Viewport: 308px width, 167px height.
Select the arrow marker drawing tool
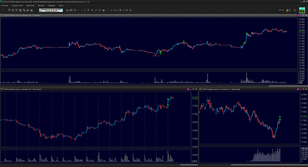121,10
